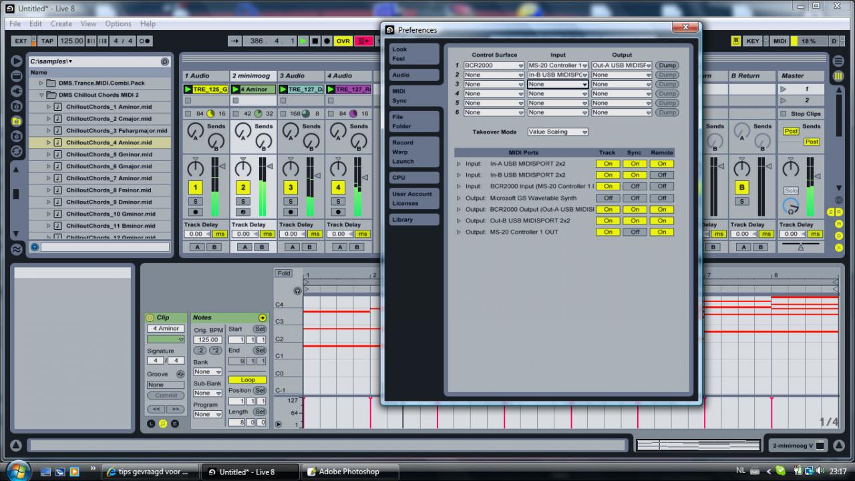This screenshot has height=481, width=855.
Task: Toggle Track for In-A USB MIDISPORT input
Action: click(608, 164)
